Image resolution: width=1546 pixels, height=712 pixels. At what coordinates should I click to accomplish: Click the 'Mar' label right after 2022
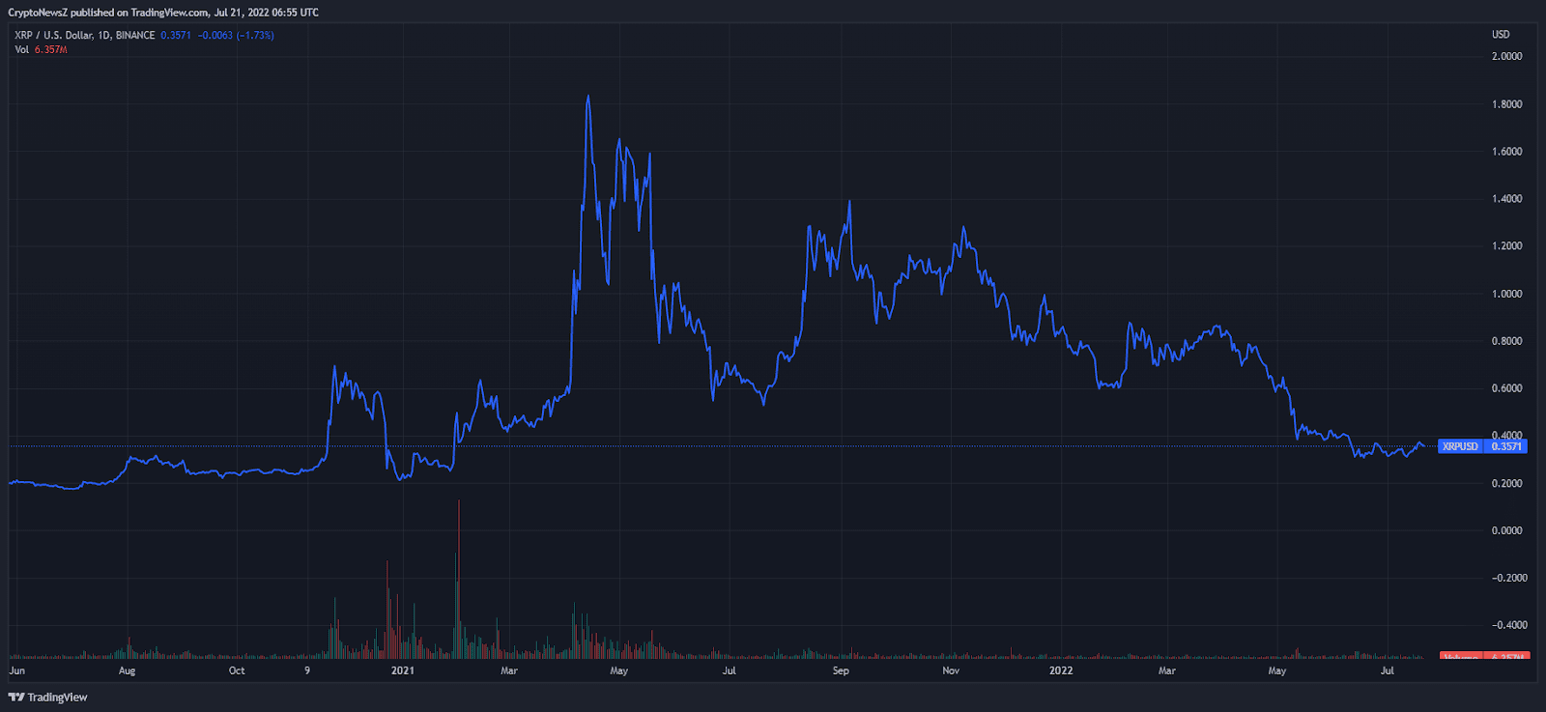(1167, 670)
